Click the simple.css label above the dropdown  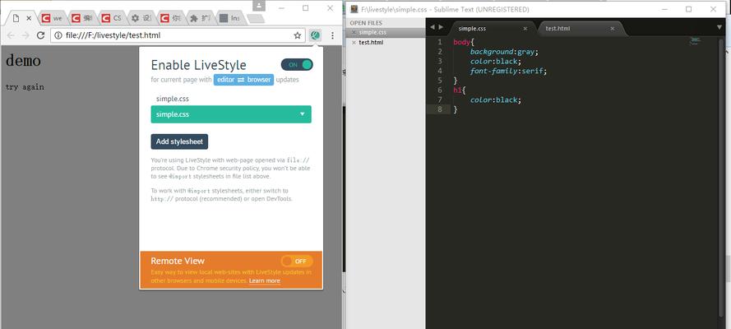point(173,99)
